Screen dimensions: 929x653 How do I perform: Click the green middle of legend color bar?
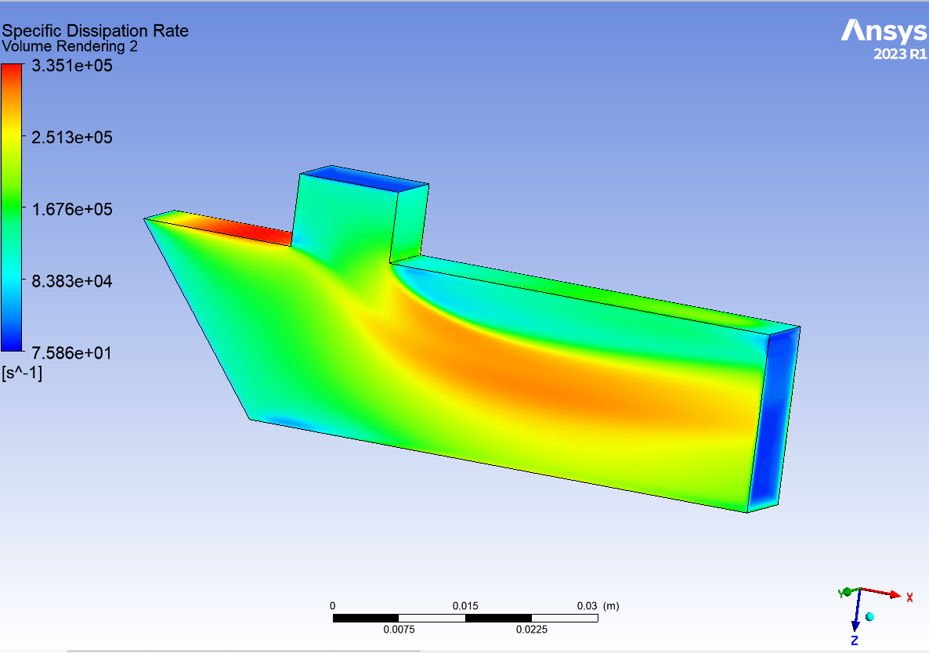tap(12, 209)
